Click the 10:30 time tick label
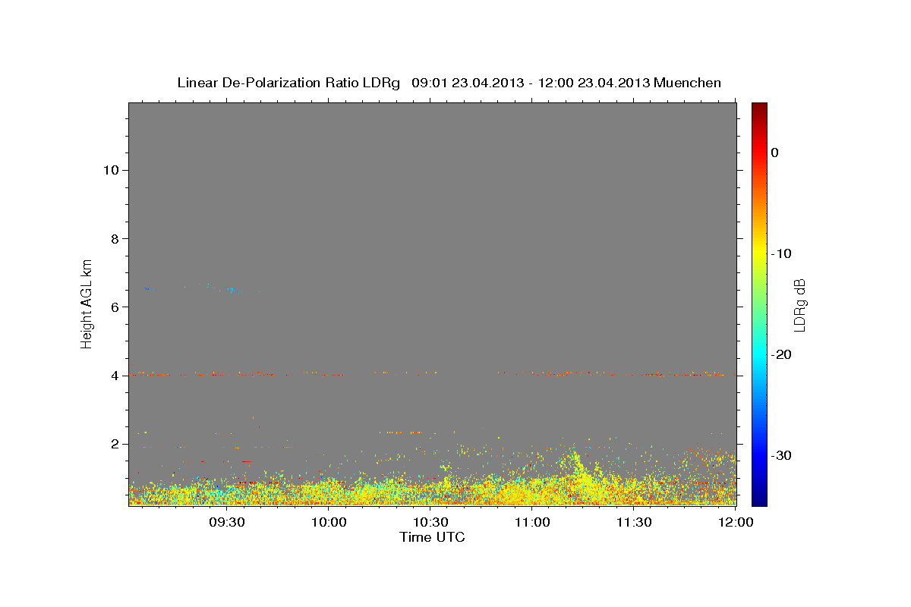Screen dimensions: 911x607 (x=430, y=522)
